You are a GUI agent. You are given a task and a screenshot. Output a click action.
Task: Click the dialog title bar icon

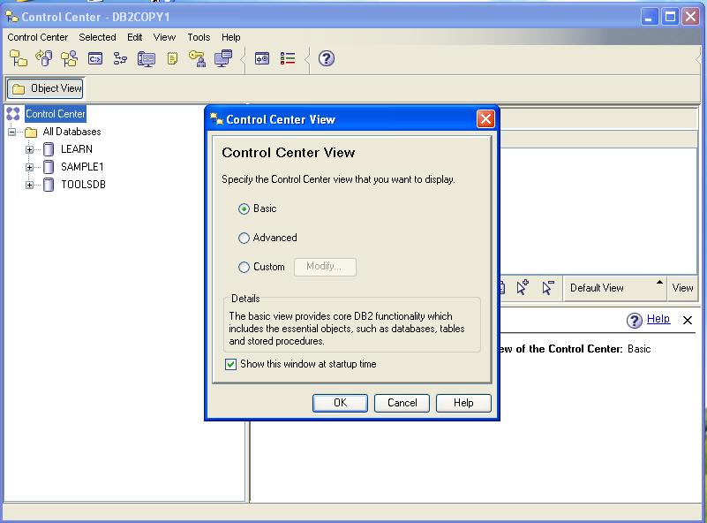[x=216, y=119]
